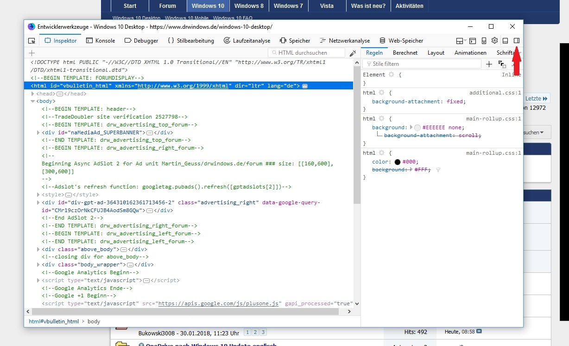Activate the element picker icon

point(32,41)
